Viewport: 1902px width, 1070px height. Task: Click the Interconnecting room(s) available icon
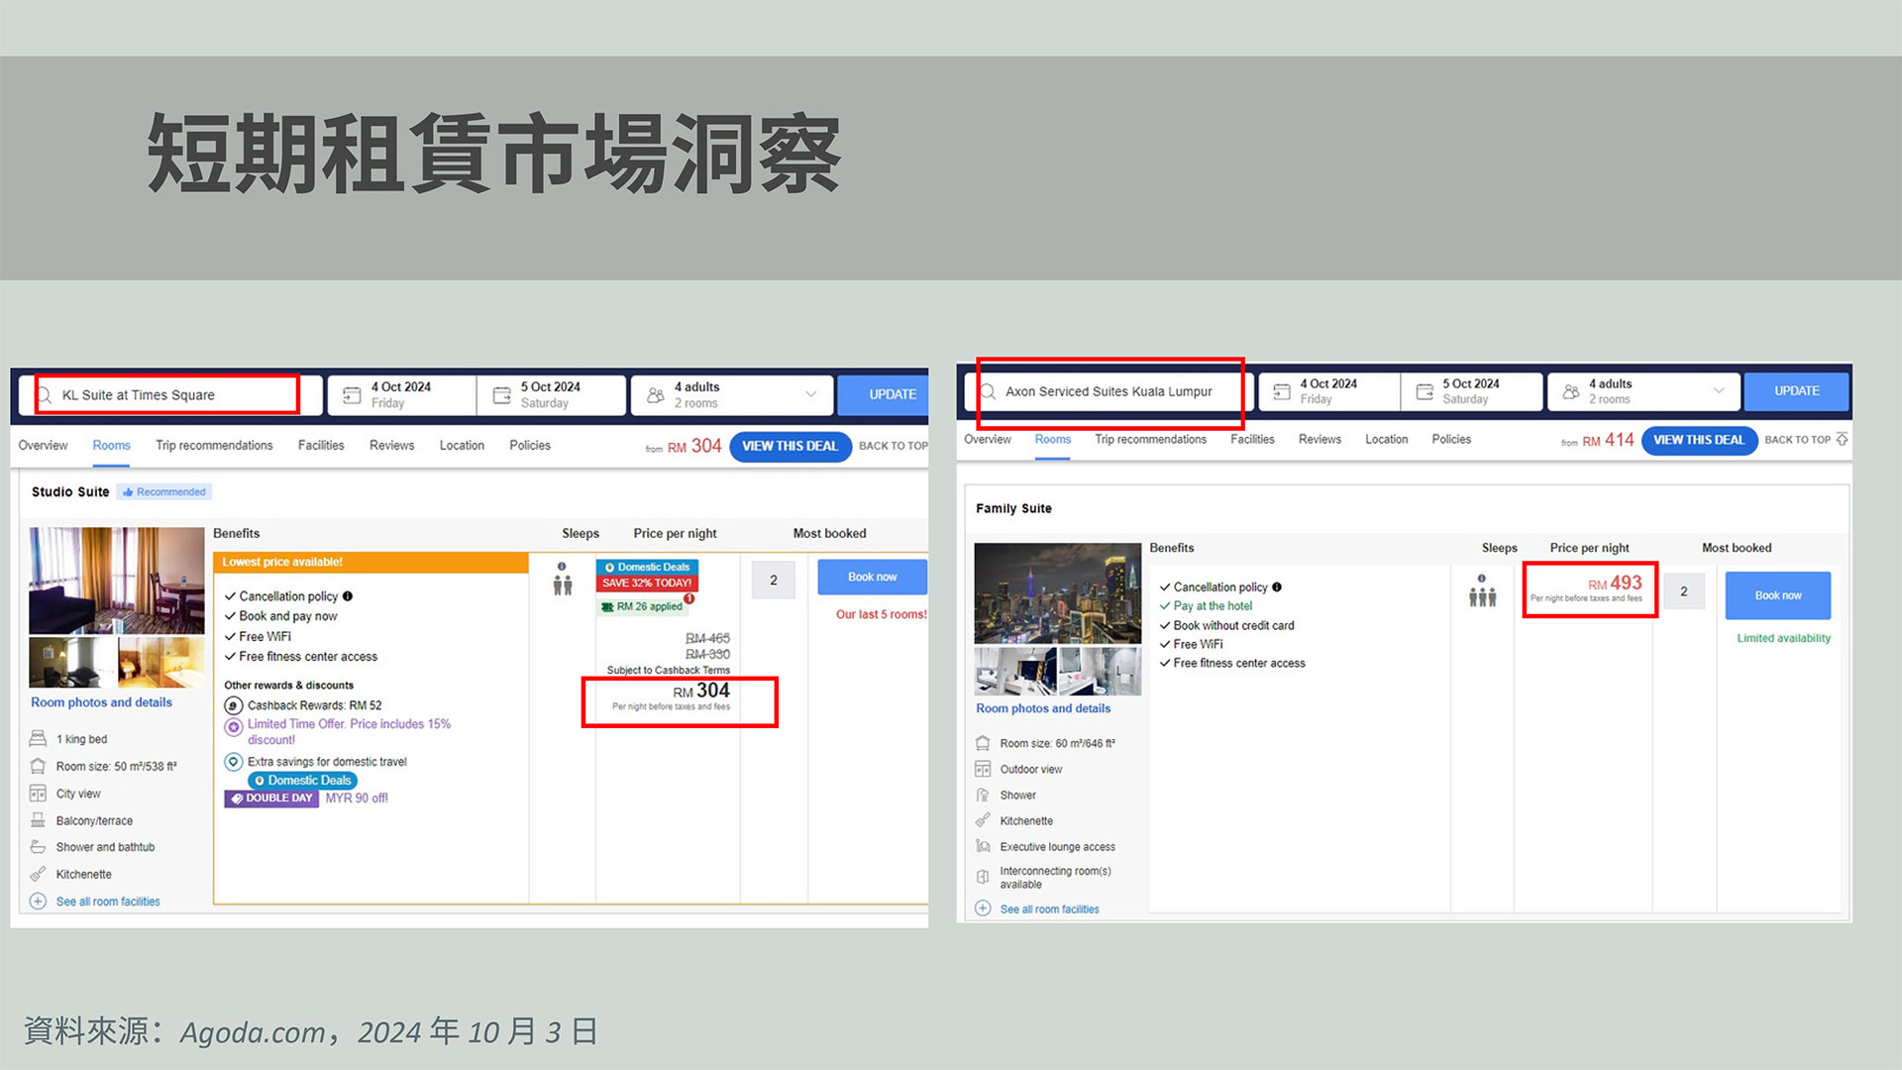coord(983,877)
